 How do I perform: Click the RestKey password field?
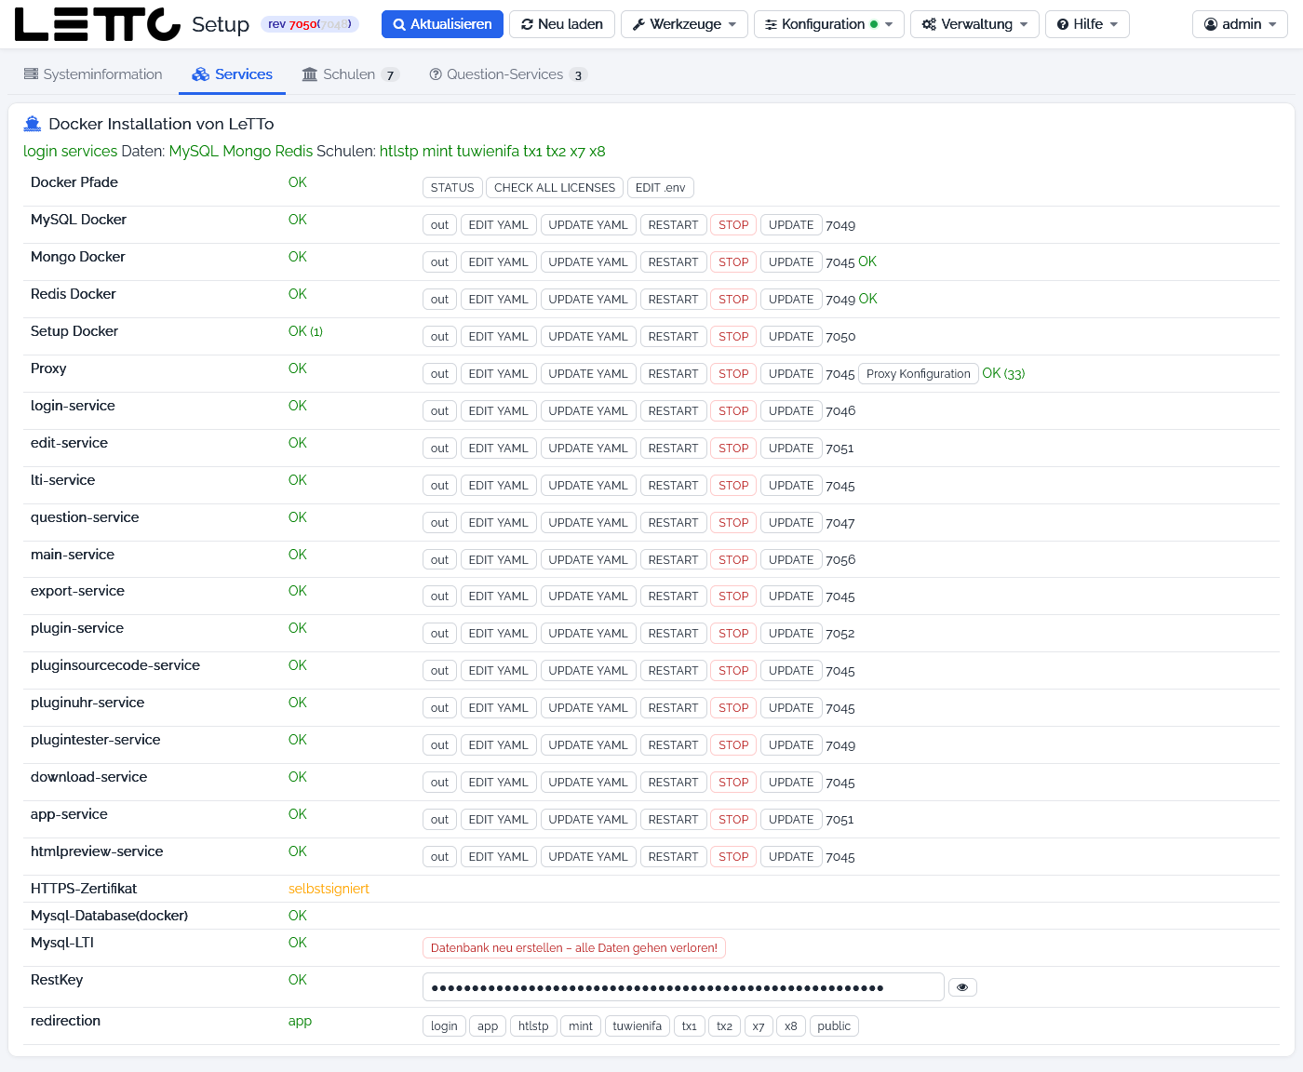pos(683,987)
